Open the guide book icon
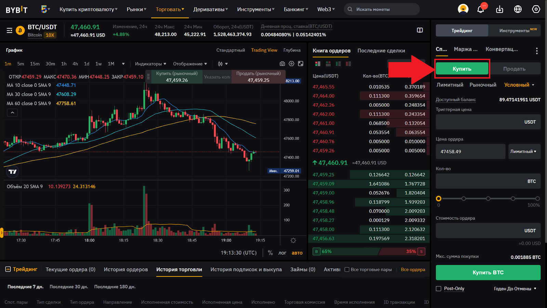Screen dimensions: 547x308 coord(420,30)
